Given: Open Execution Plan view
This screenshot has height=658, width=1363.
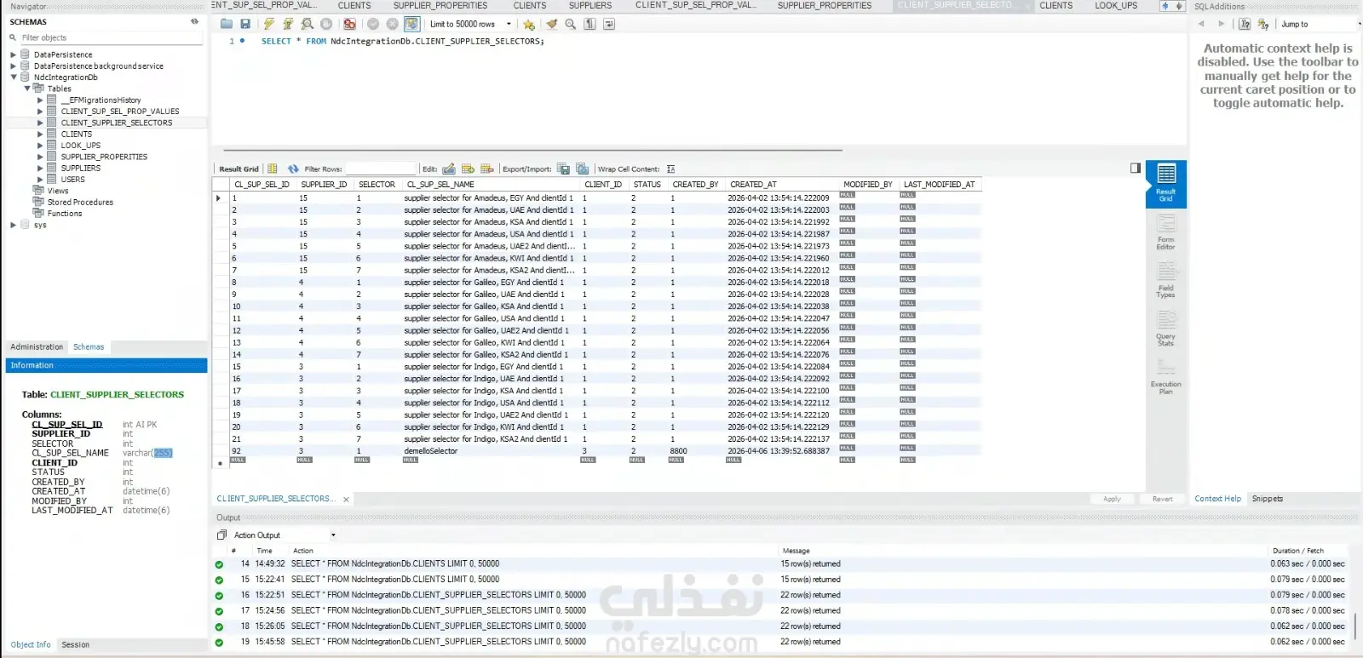Looking at the screenshot, I should tap(1165, 375).
